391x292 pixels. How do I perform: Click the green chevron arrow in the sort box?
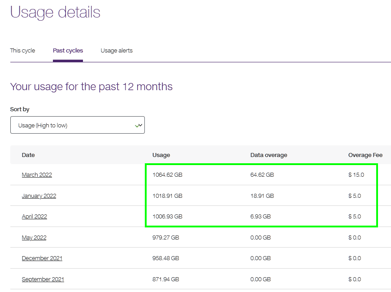pos(139,126)
